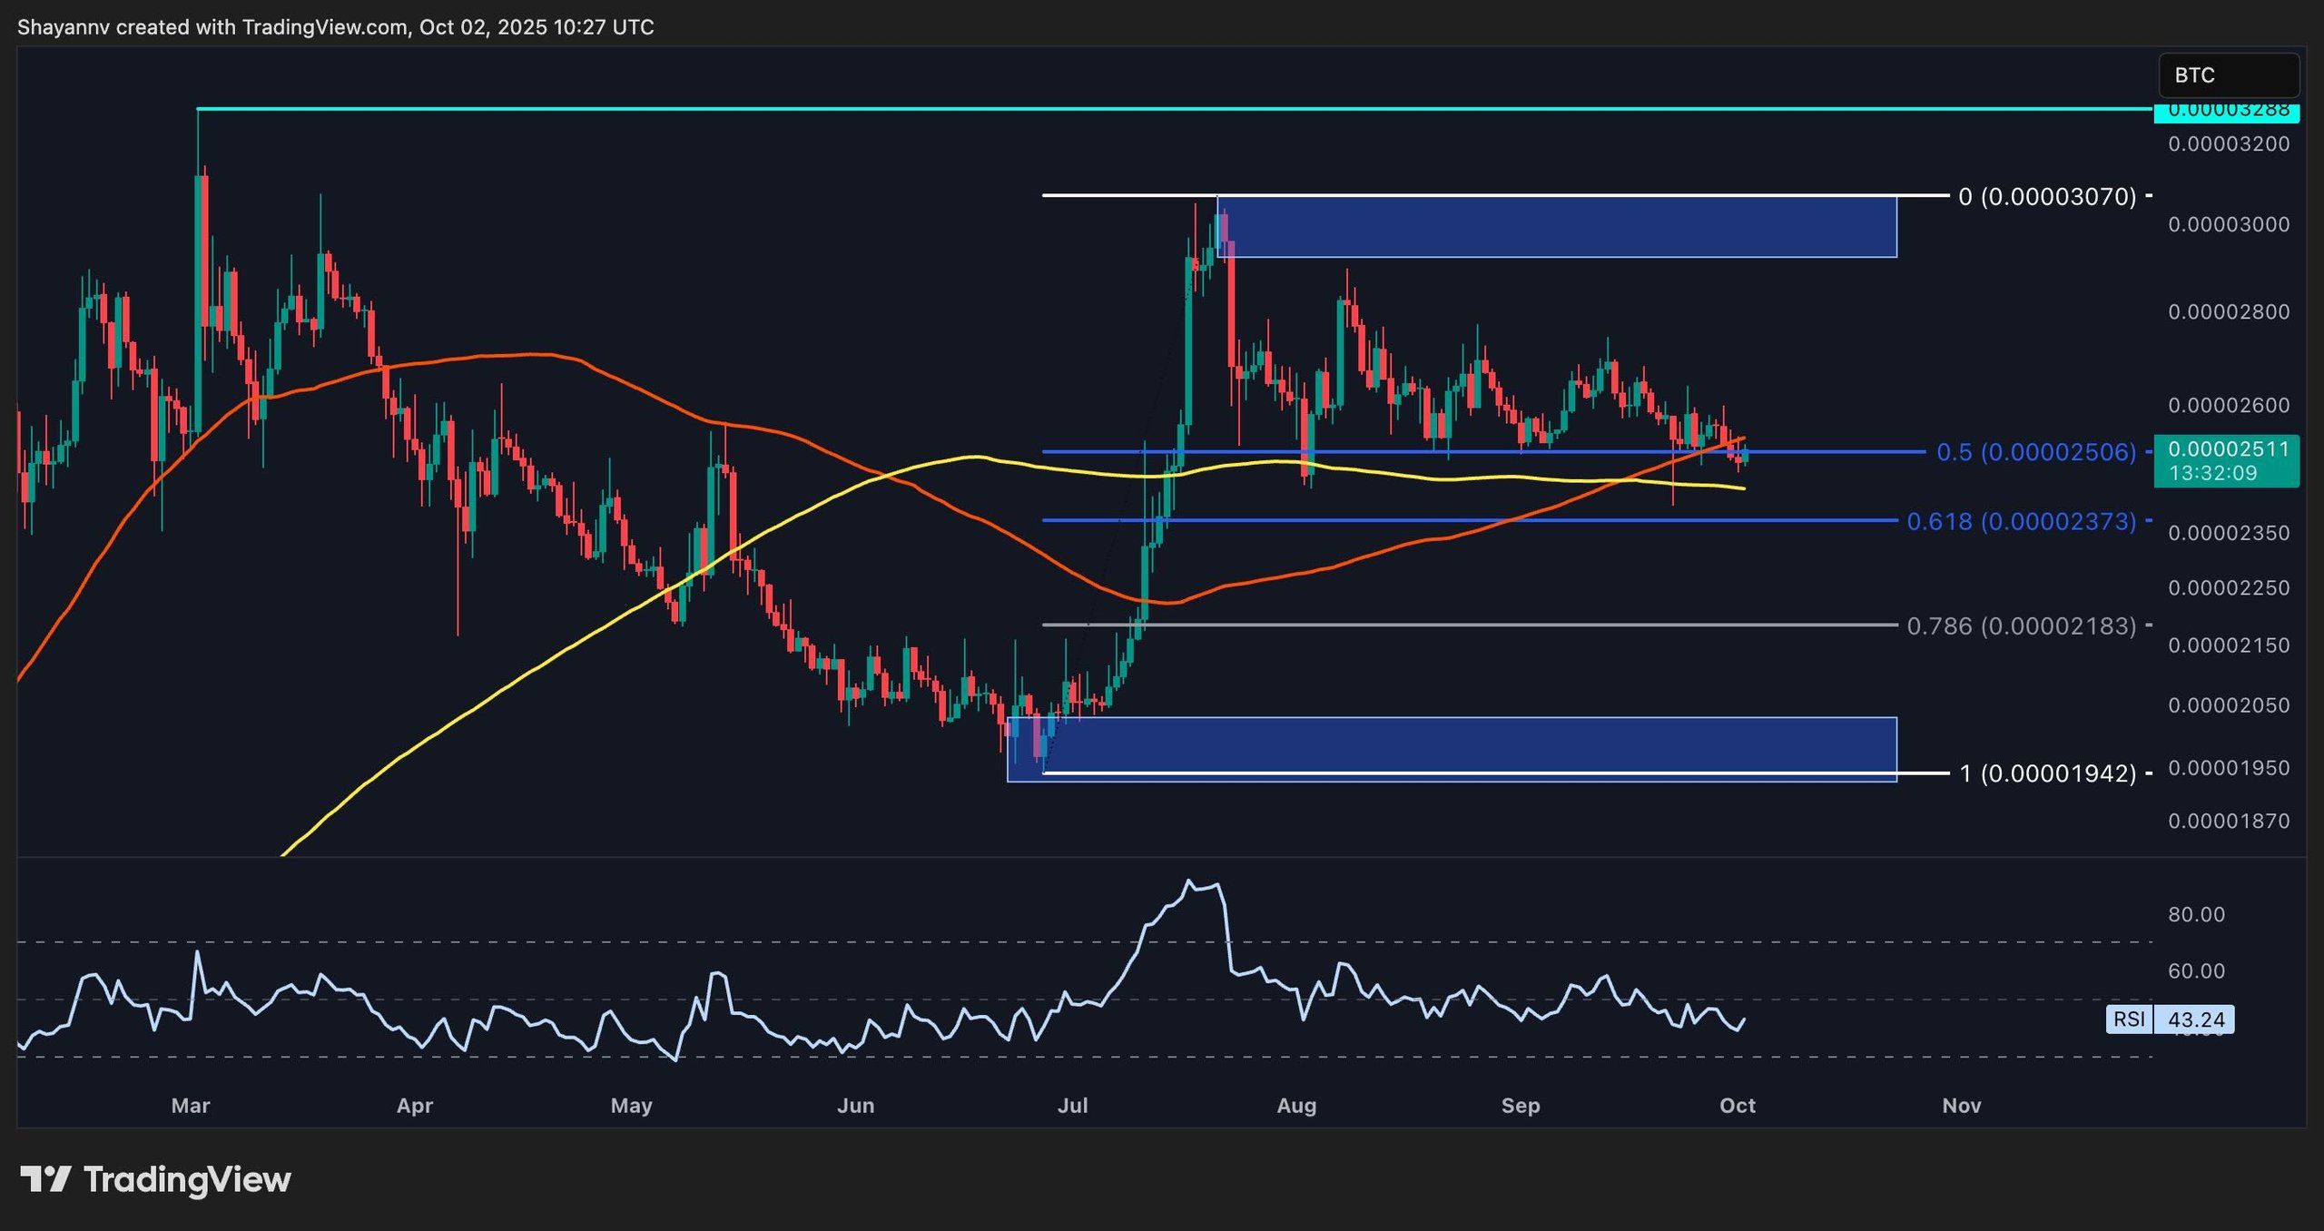
Task: Click the 0.618 (0.00002373) Fibonacci label
Action: pyautogui.click(x=2021, y=521)
